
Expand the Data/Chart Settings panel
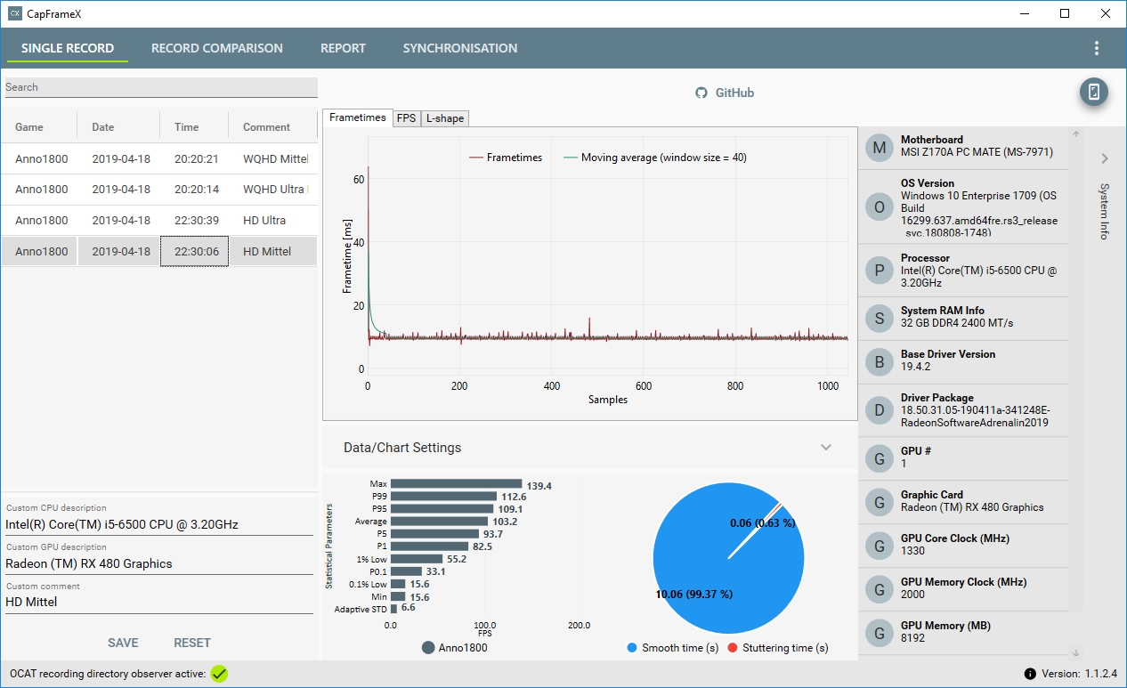(826, 447)
